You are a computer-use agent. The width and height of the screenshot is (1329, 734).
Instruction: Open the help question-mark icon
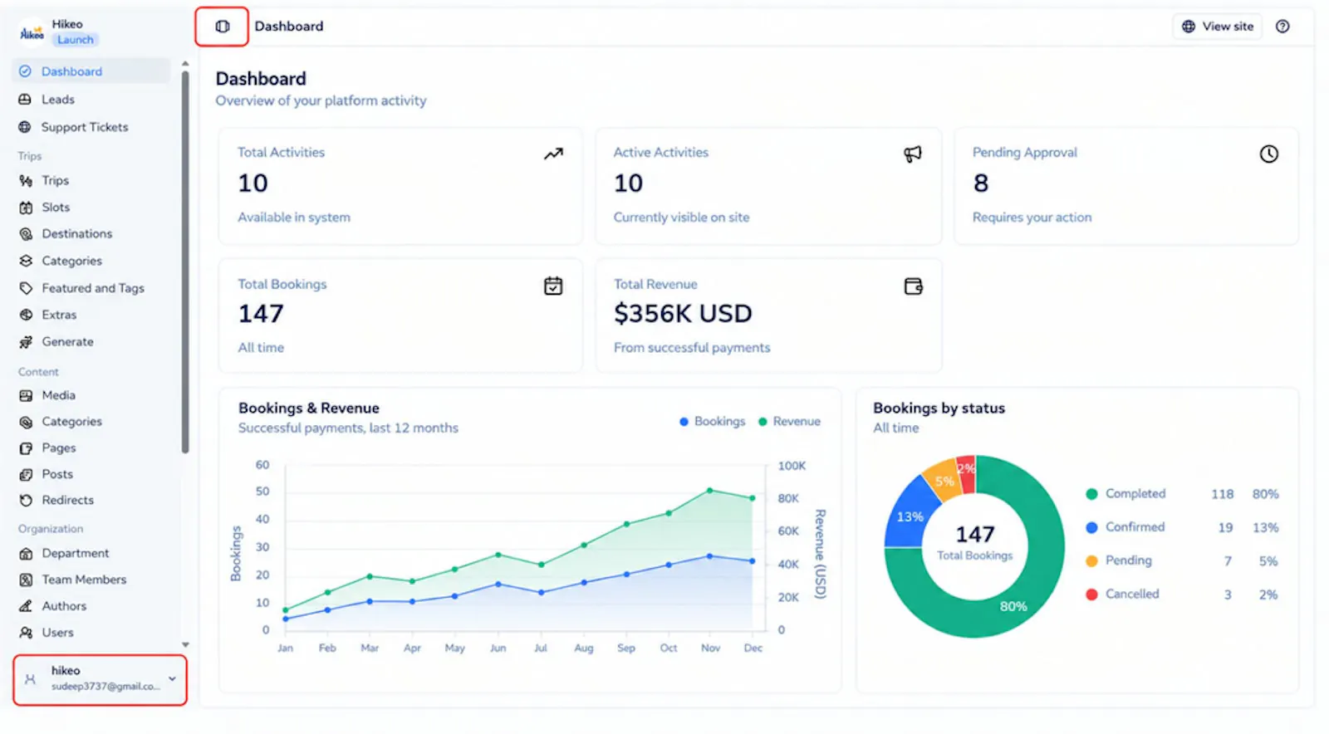(1282, 27)
